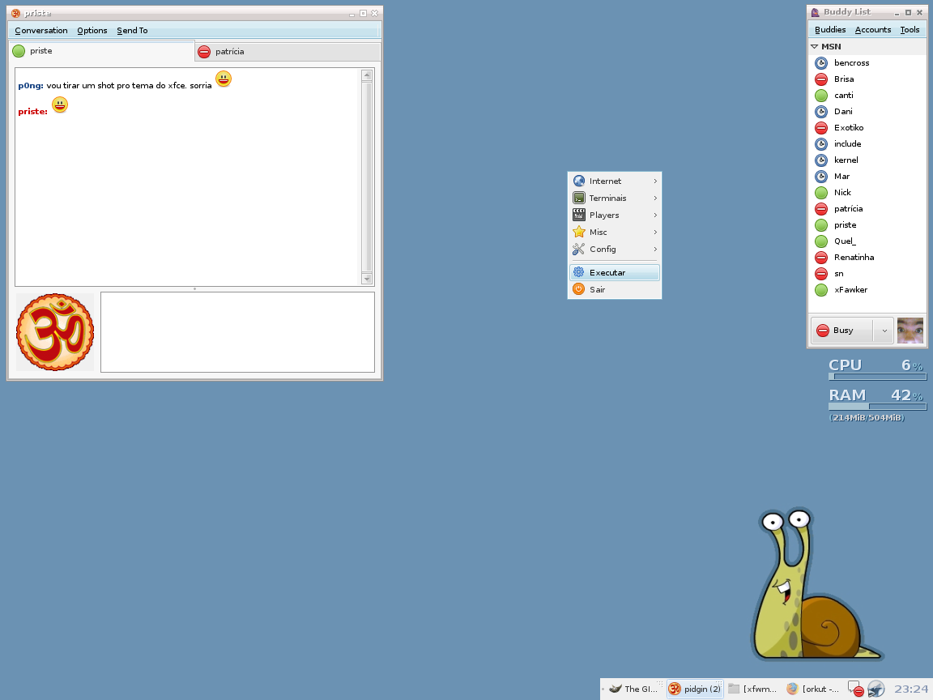933x700 pixels.
Task: Open the Accounts menu
Action: point(873,30)
